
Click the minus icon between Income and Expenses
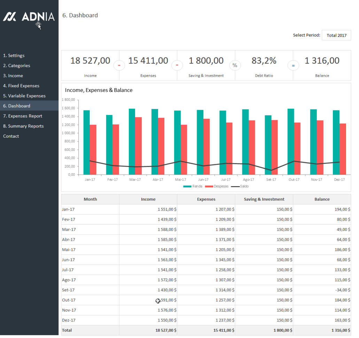[x=119, y=65]
